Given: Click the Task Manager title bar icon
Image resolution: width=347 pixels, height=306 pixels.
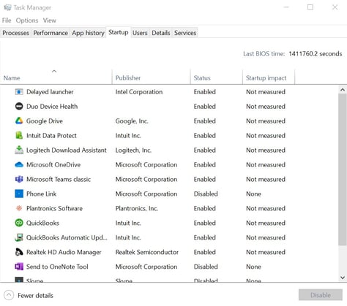Looking at the screenshot, I should tap(7, 7).
